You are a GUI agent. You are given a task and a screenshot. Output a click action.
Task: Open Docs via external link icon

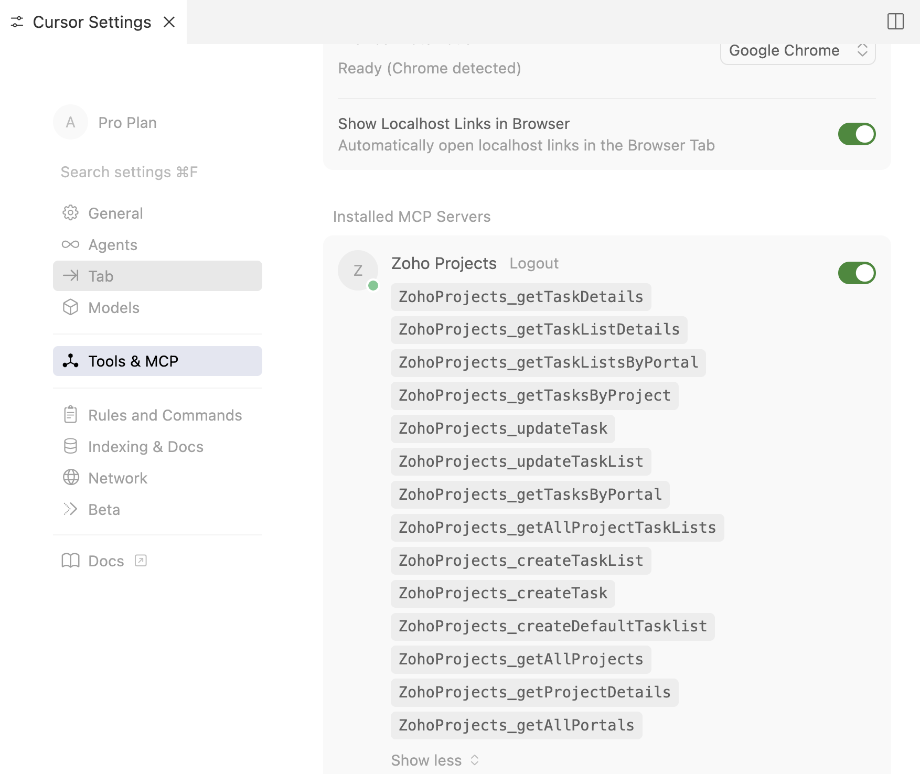click(x=140, y=561)
